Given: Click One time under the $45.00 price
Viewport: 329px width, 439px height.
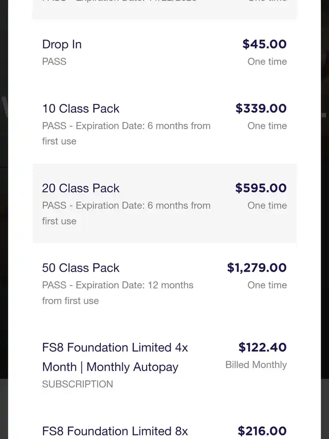Looking at the screenshot, I should point(267,62).
